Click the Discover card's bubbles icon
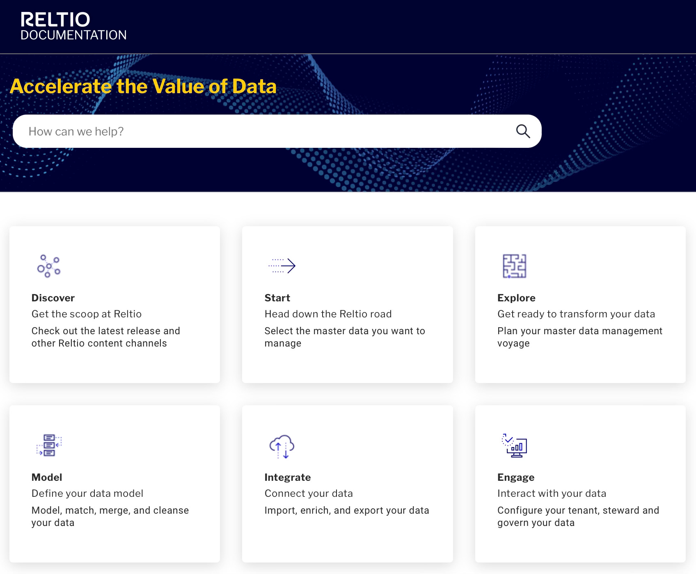Image resolution: width=696 pixels, height=574 pixels. coord(49,266)
